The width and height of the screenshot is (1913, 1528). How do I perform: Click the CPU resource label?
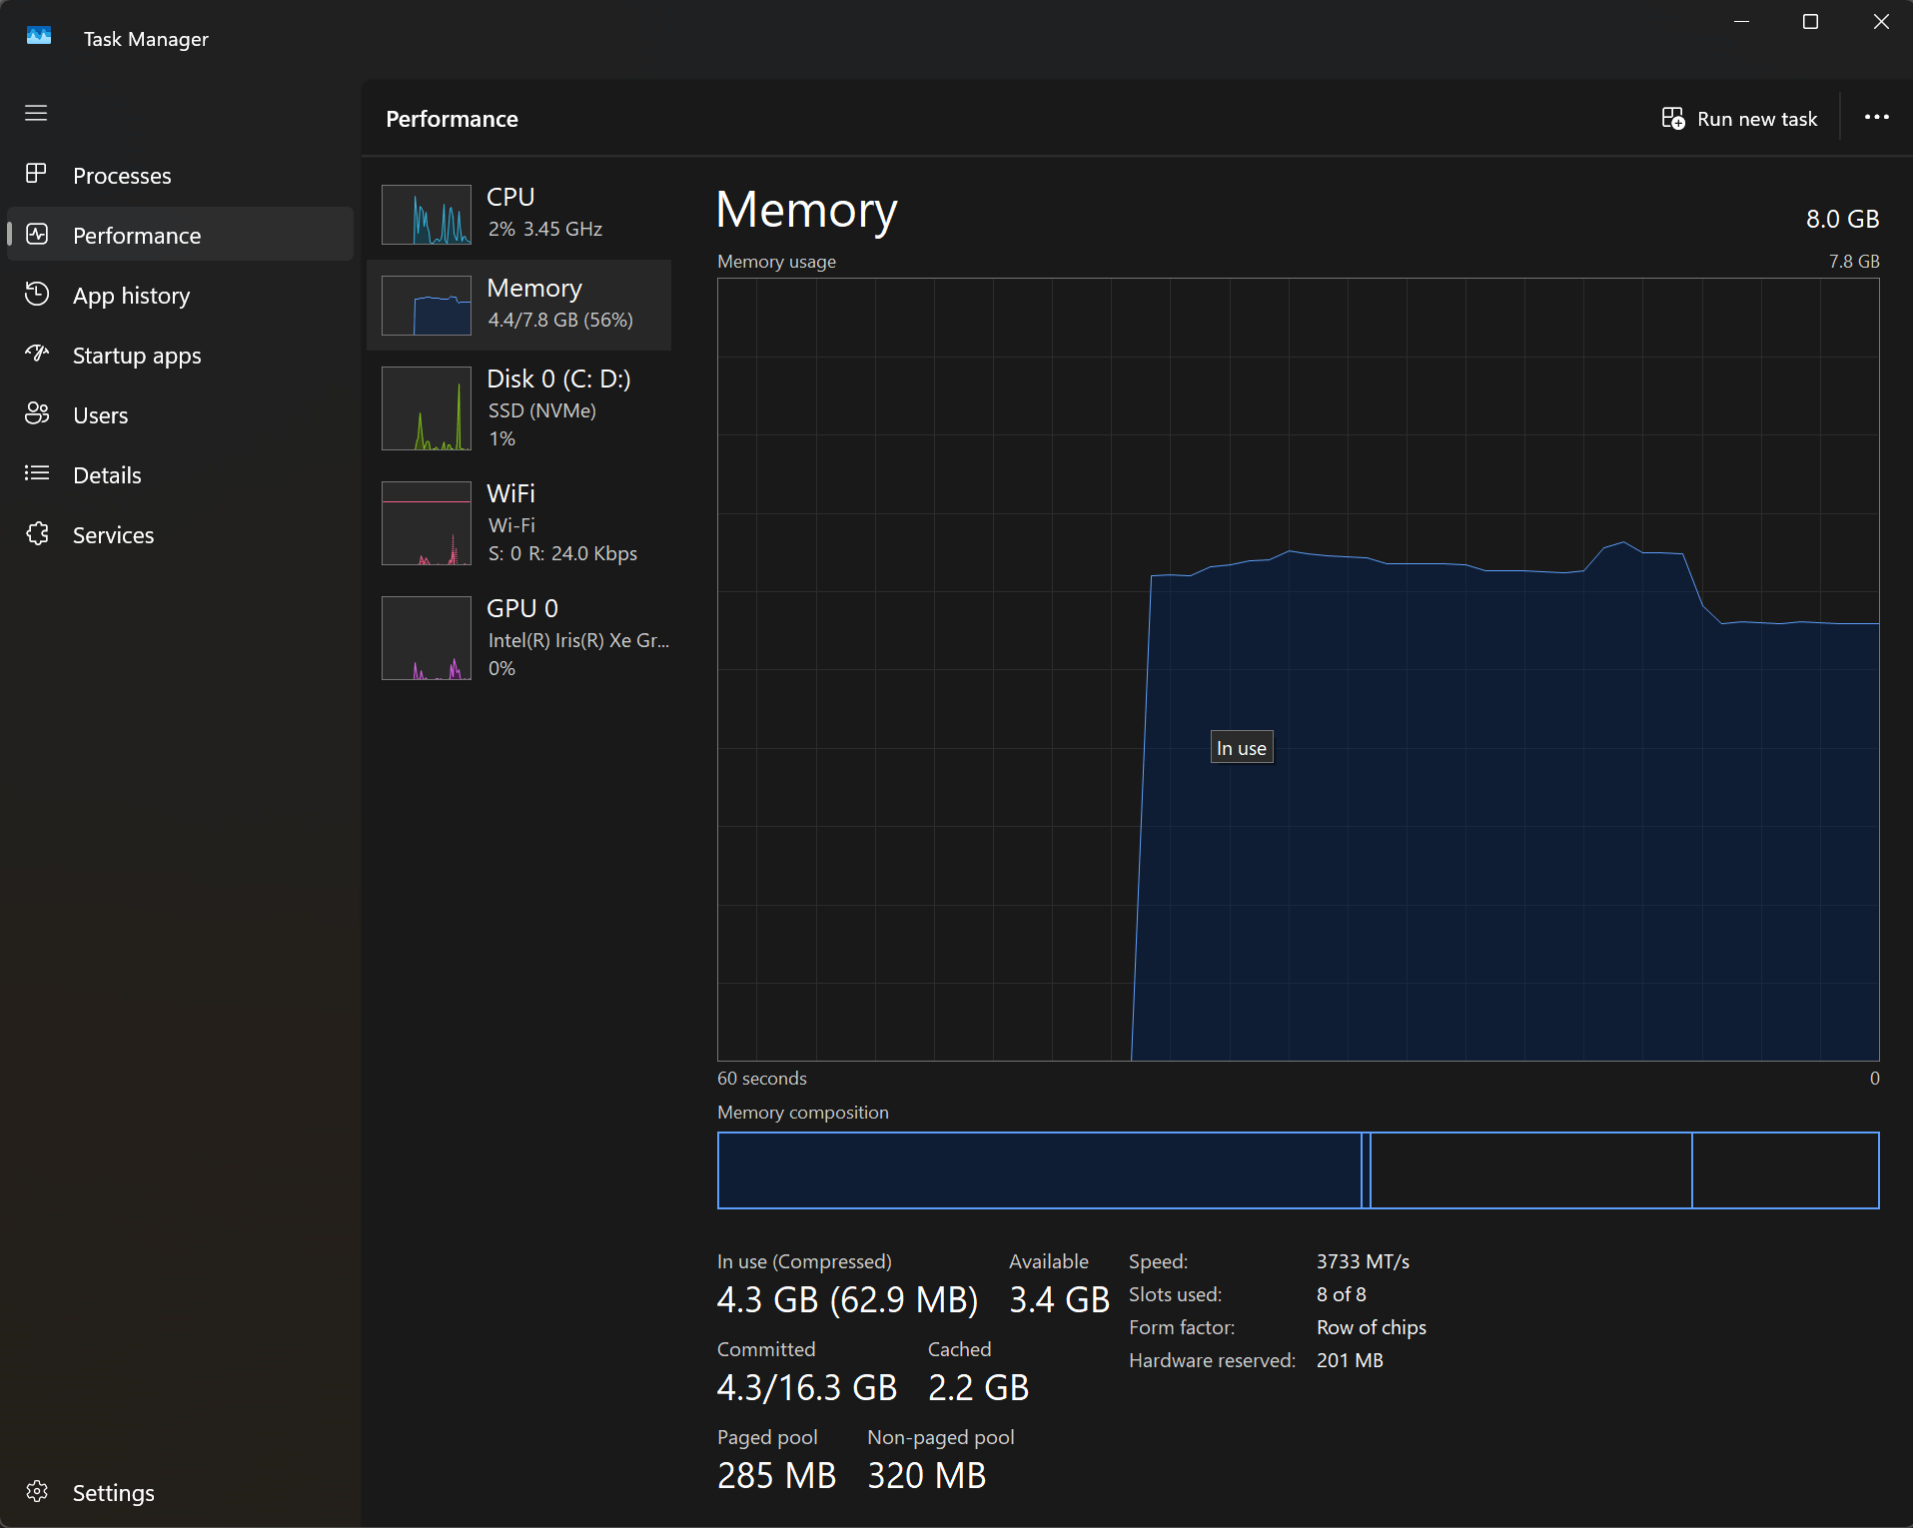point(510,197)
